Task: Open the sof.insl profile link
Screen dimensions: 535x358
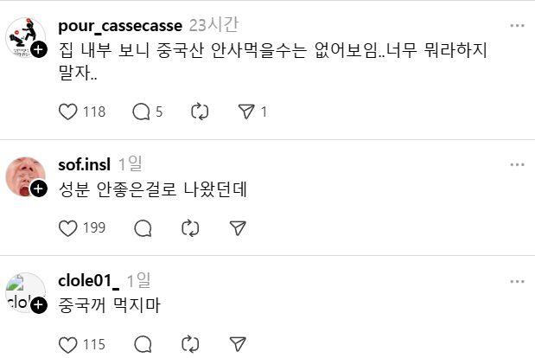Action: pos(85,163)
